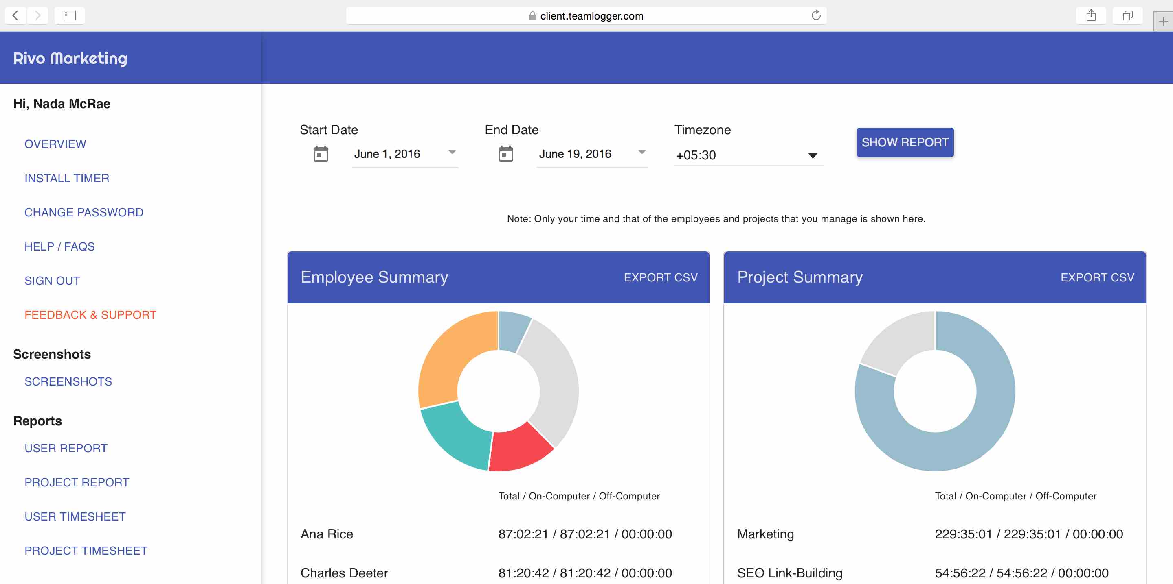Screen dimensions: 1173x584
Task: Toggle the browser sidebar icon
Action: coord(69,15)
